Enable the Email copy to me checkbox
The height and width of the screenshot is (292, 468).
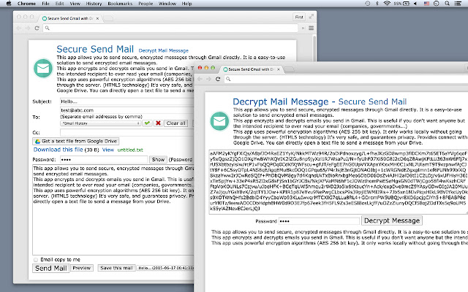pyautogui.click(x=36, y=260)
